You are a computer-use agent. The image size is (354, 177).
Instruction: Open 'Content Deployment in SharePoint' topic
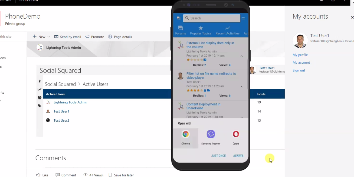203,106
